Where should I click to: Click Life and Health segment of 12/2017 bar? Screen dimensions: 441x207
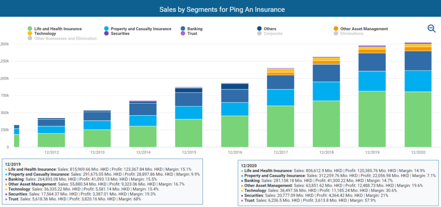point(280,127)
